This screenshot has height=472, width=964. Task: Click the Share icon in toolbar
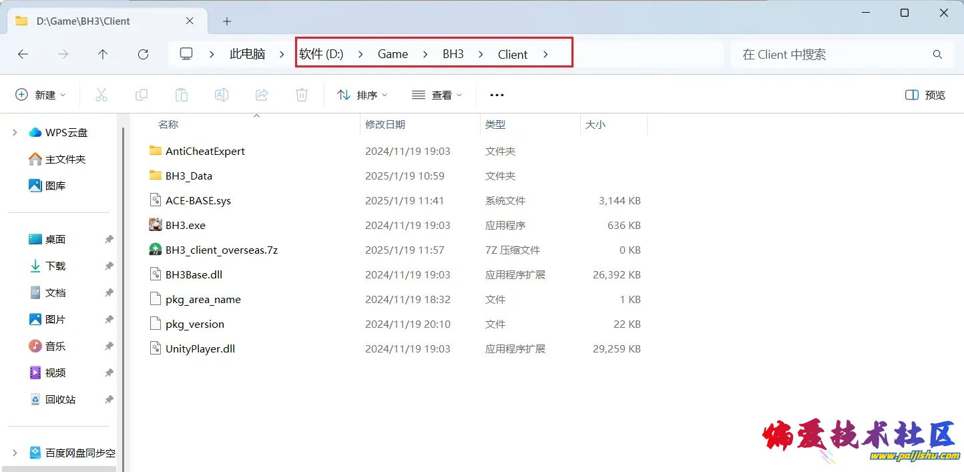coord(262,95)
